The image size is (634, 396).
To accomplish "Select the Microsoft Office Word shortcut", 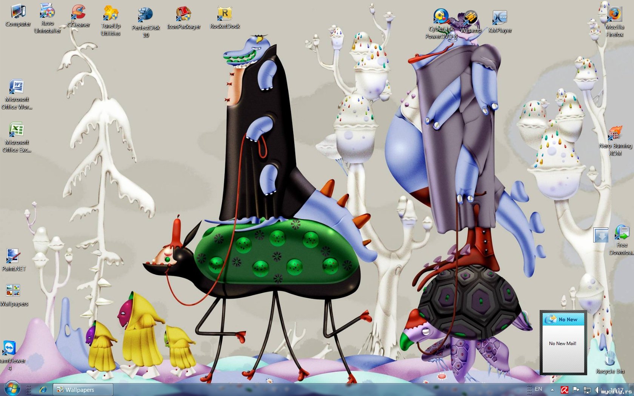I will 17,95.
